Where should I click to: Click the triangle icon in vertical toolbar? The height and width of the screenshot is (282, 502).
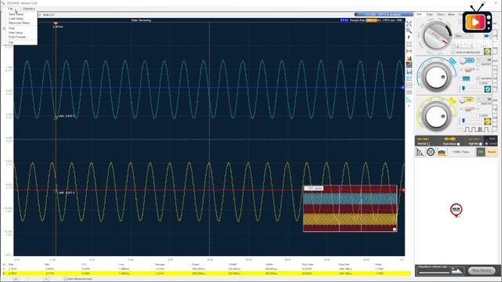pyautogui.click(x=409, y=99)
